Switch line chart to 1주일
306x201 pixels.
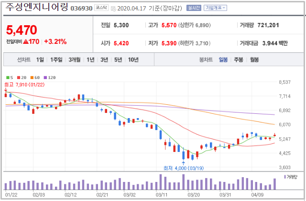pos(56,60)
